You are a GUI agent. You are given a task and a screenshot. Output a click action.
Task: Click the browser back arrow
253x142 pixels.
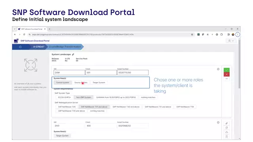pyautogui.click(x=15, y=34)
